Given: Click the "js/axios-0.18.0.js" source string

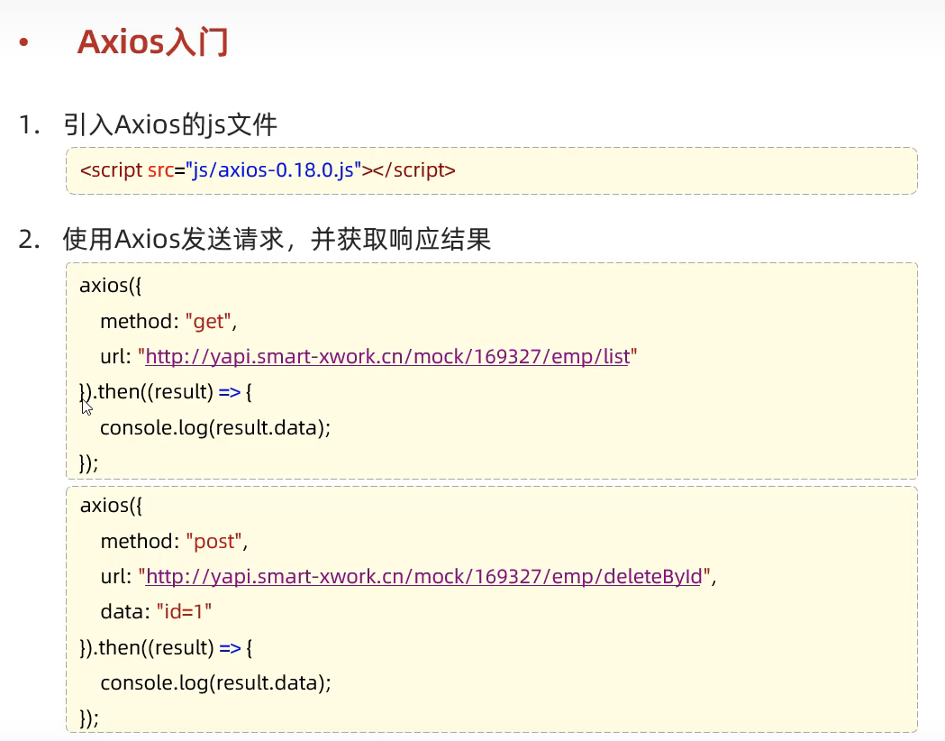Looking at the screenshot, I should click(x=273, y=169).
